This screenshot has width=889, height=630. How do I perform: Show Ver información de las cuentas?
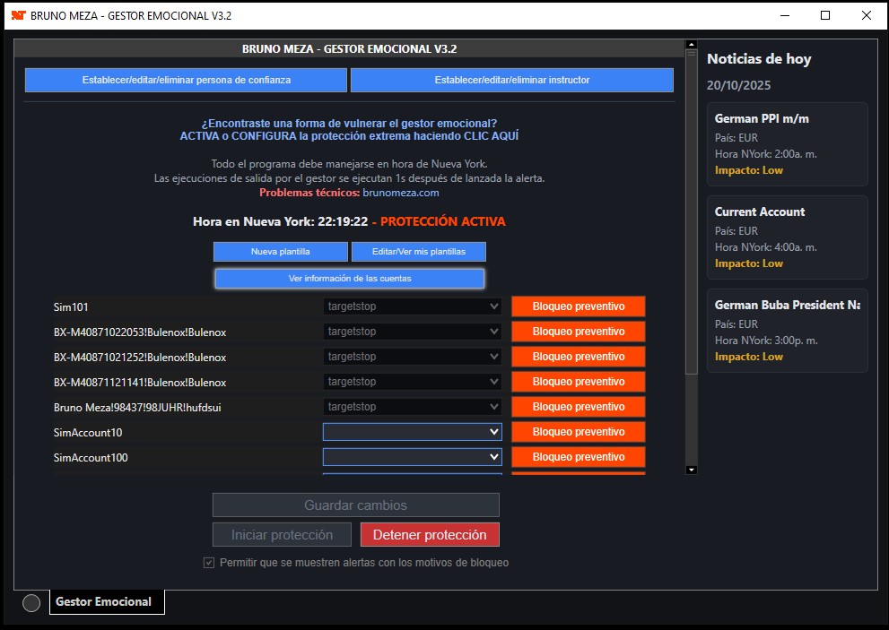350,279
